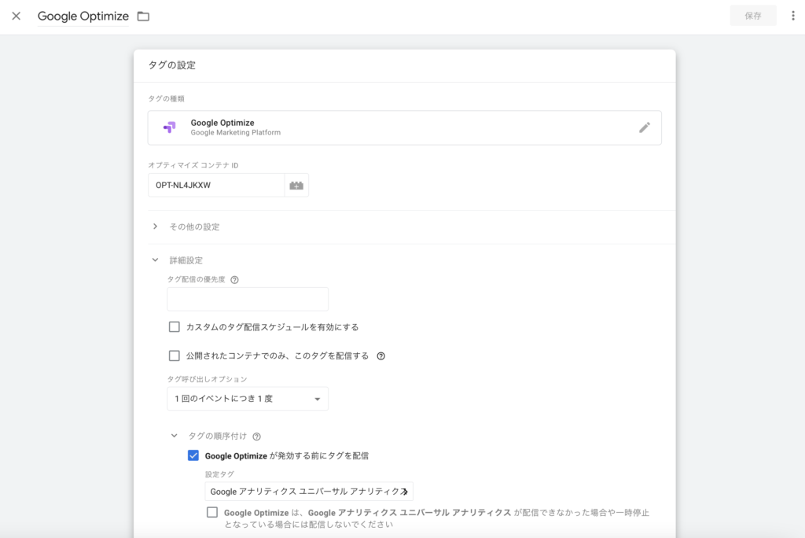This screenshot has width=805, height=538.
Task: Check the don't-fire-if-setup-tag-fails checkbox
Action: (212, 512)
